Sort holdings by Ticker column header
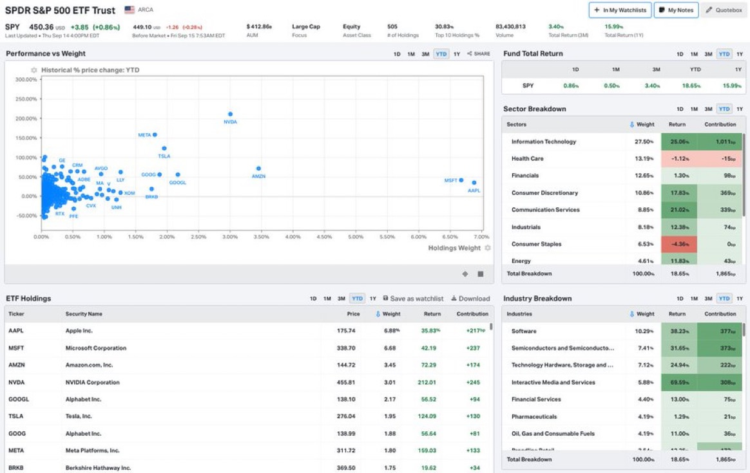 [x=16, y=314]
